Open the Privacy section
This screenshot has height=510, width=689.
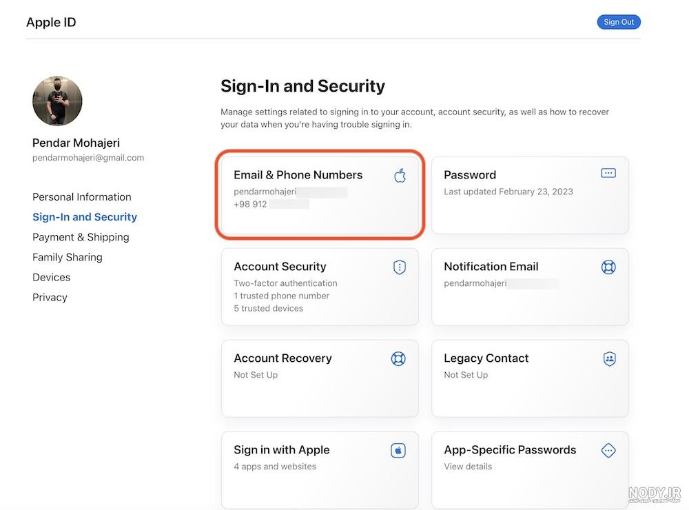point(50,298)
